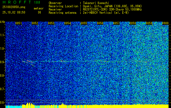The image size is (171, 108).
Task: Click the 0.7 frequency axis label
Action: (2, 89)
